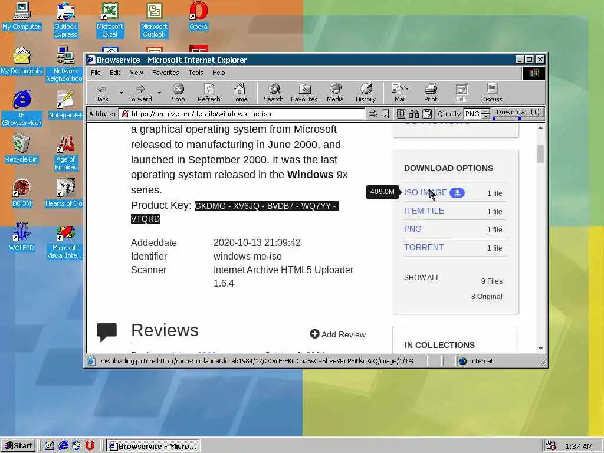Launch Opera from the Quick Launch bar
The width and height of the screenshot is (604, 453).
pyautogui.click(x=90, y=445)
